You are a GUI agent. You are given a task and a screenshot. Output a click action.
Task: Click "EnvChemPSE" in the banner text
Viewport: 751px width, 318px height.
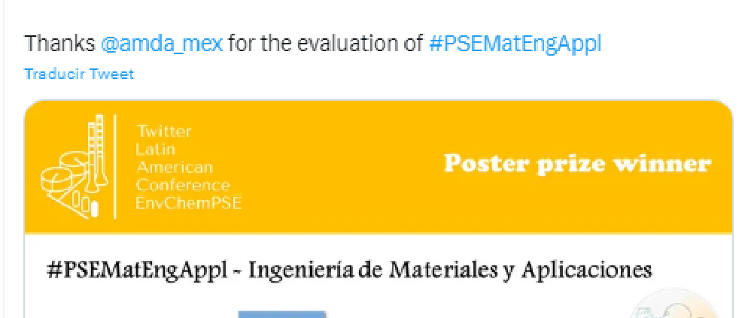(x=188, y=203)
